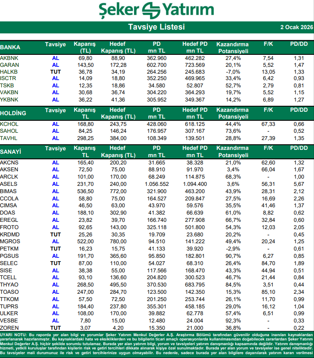The width and height of the screenshot is (314, 358).
Task: Click the 2 Ocak 2026 date
Action: 296,27
